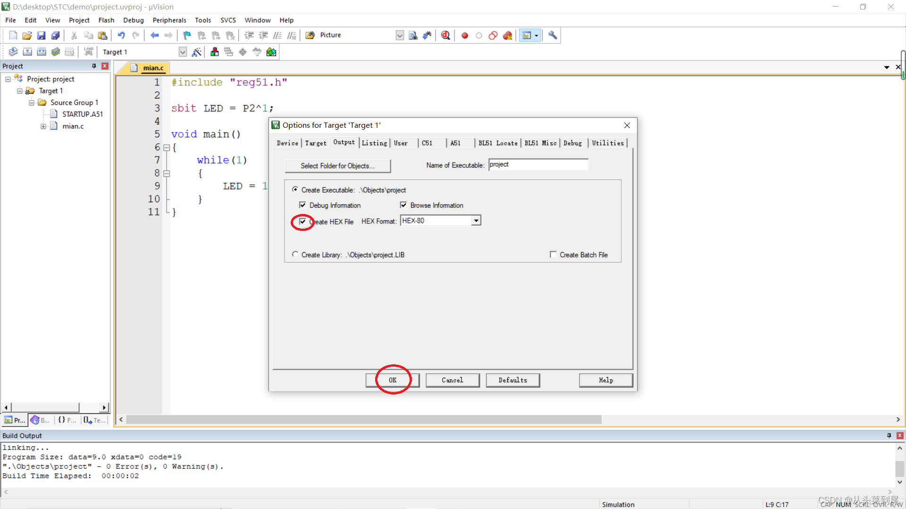The width and height of the screenshot is (906, 509).
Task: Click the Cancel button in Options dialog
Action: (x=453, y=380)
